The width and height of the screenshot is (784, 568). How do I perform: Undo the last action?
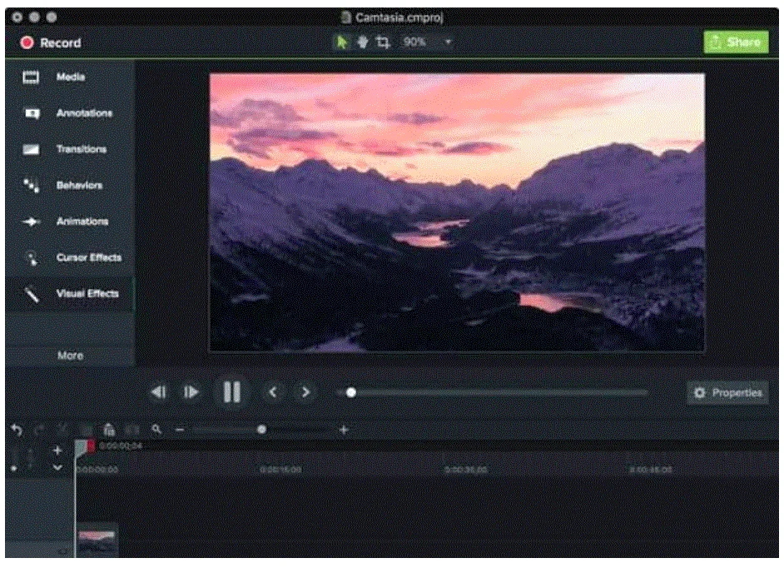17,430
